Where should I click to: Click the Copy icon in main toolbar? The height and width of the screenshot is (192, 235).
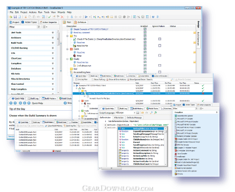pyautogui.click(x=30, y=17)
